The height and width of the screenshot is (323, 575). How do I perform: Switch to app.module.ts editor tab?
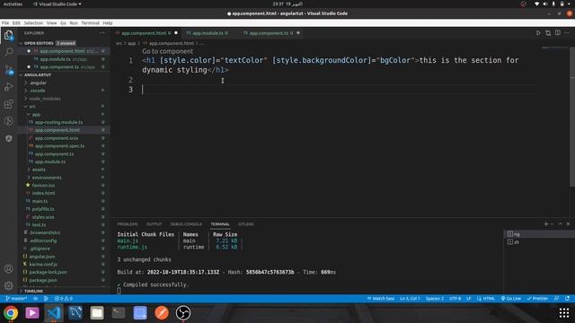point(208,33)
